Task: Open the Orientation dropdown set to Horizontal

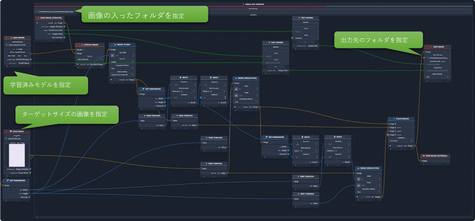Action: tap(401, 140)
